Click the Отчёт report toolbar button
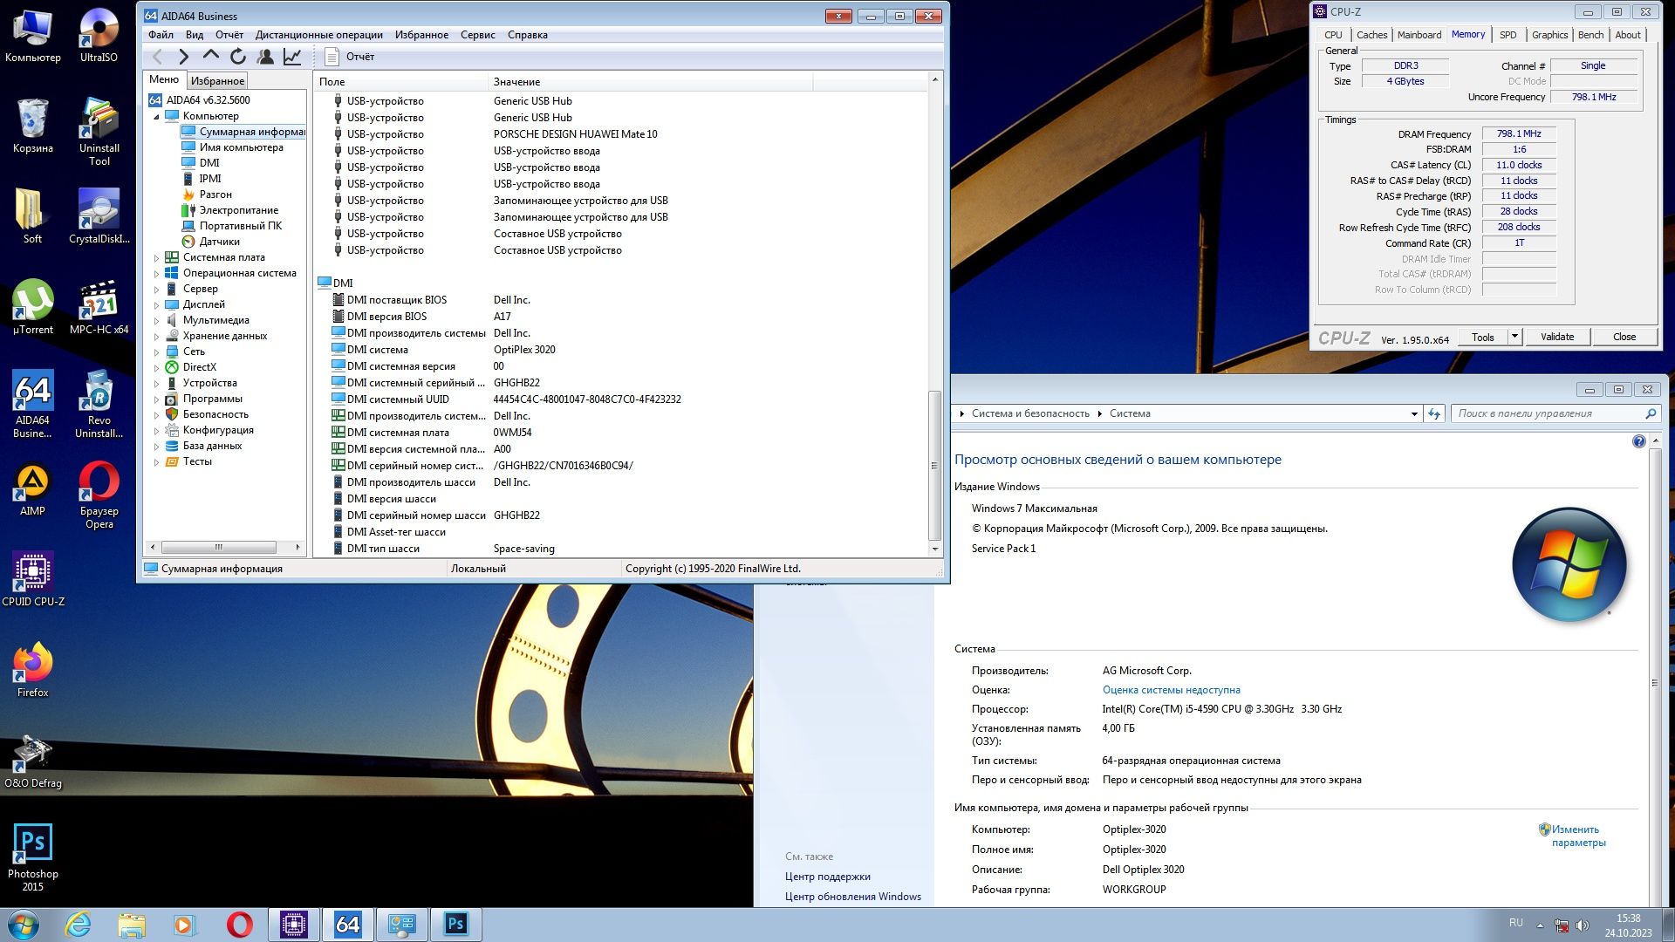This screenshot has width=1675, height=942. pyautogui.click(x=349, y=57)
